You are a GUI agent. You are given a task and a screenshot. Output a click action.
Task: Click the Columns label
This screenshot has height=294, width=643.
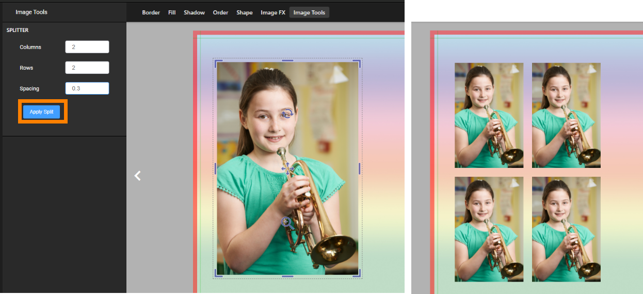point(30,47)
